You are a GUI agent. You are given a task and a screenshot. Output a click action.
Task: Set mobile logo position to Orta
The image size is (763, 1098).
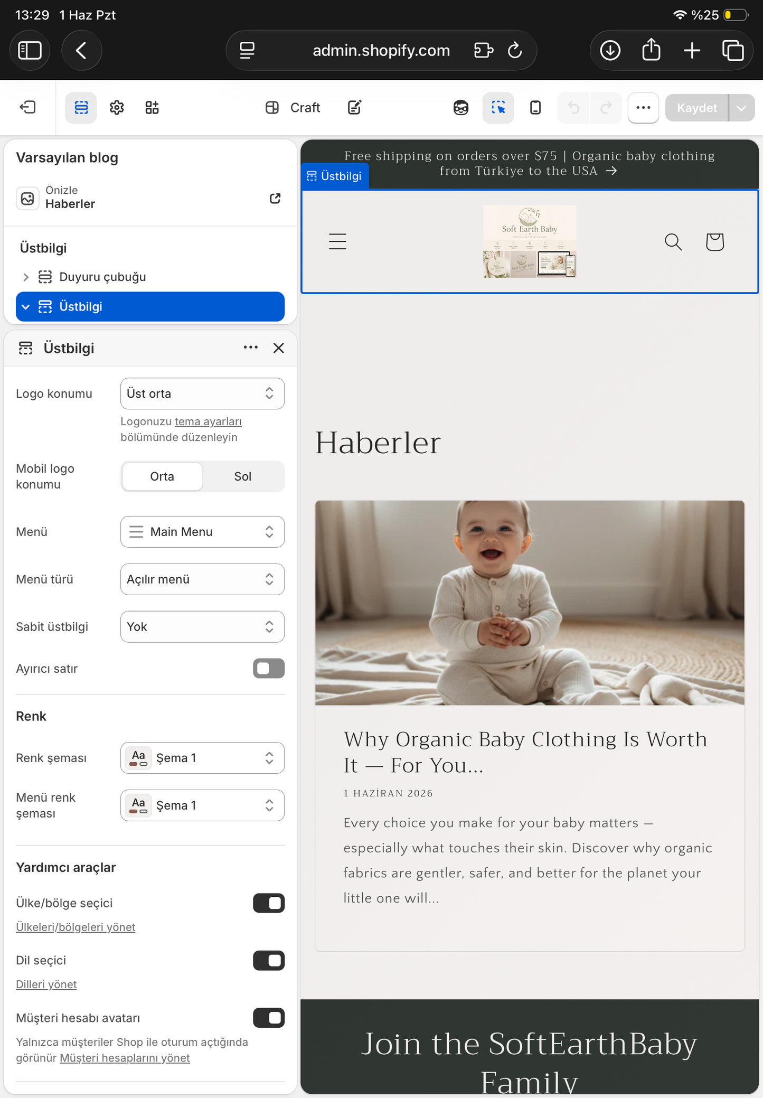[162, 476]
